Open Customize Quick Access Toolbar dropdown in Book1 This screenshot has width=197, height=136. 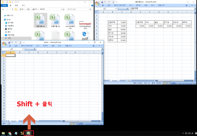24,42
